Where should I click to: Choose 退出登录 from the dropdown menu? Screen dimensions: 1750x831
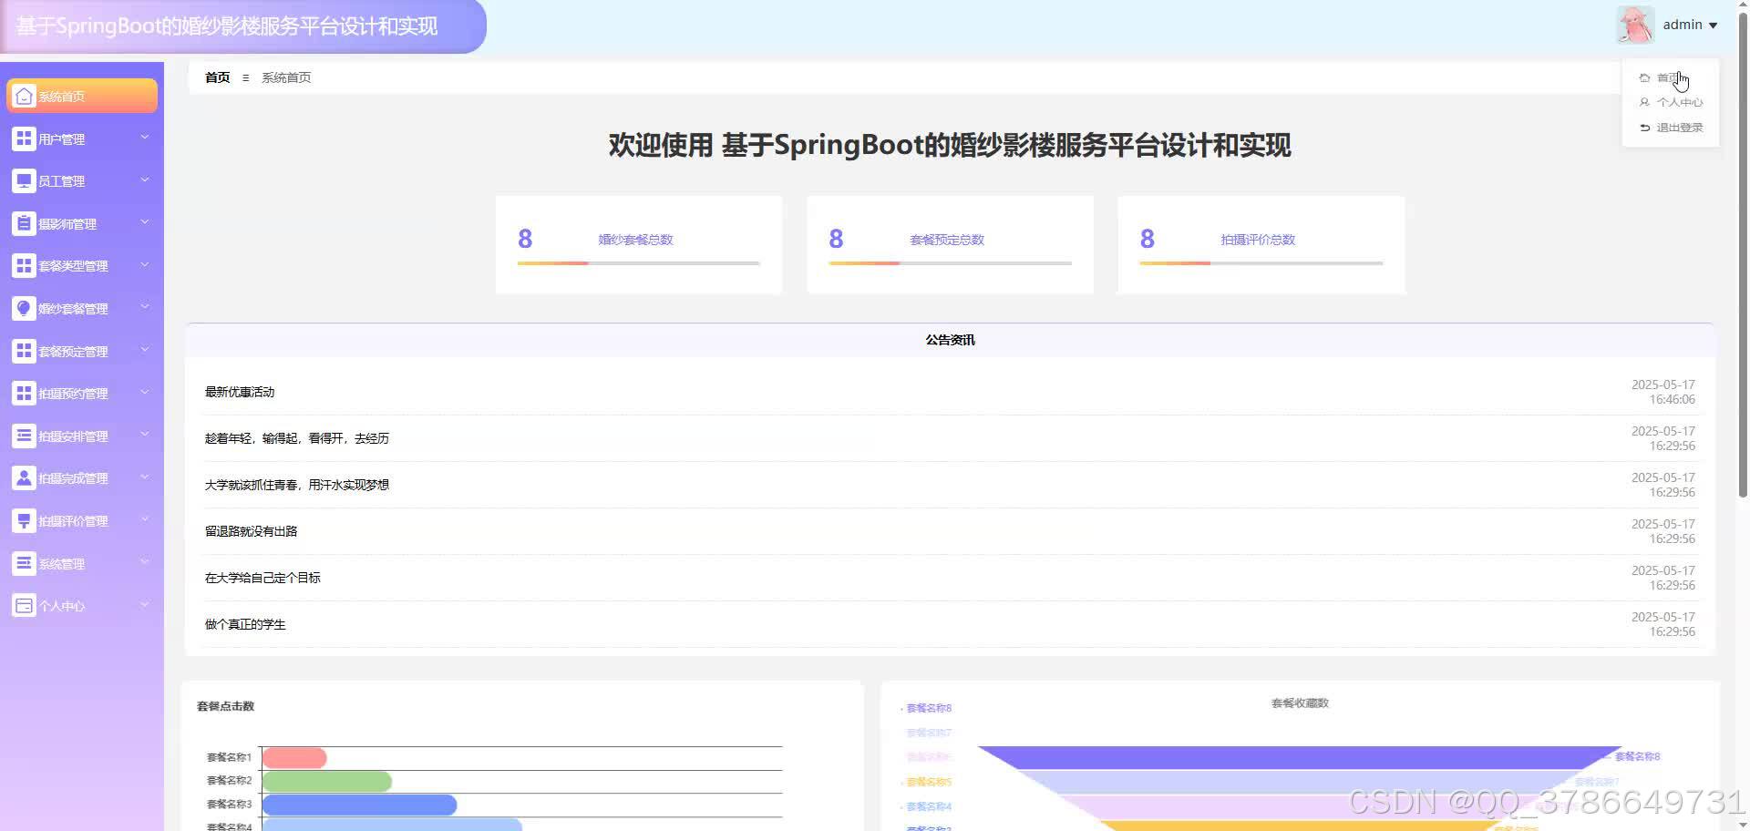click(x=1671, y=128)
